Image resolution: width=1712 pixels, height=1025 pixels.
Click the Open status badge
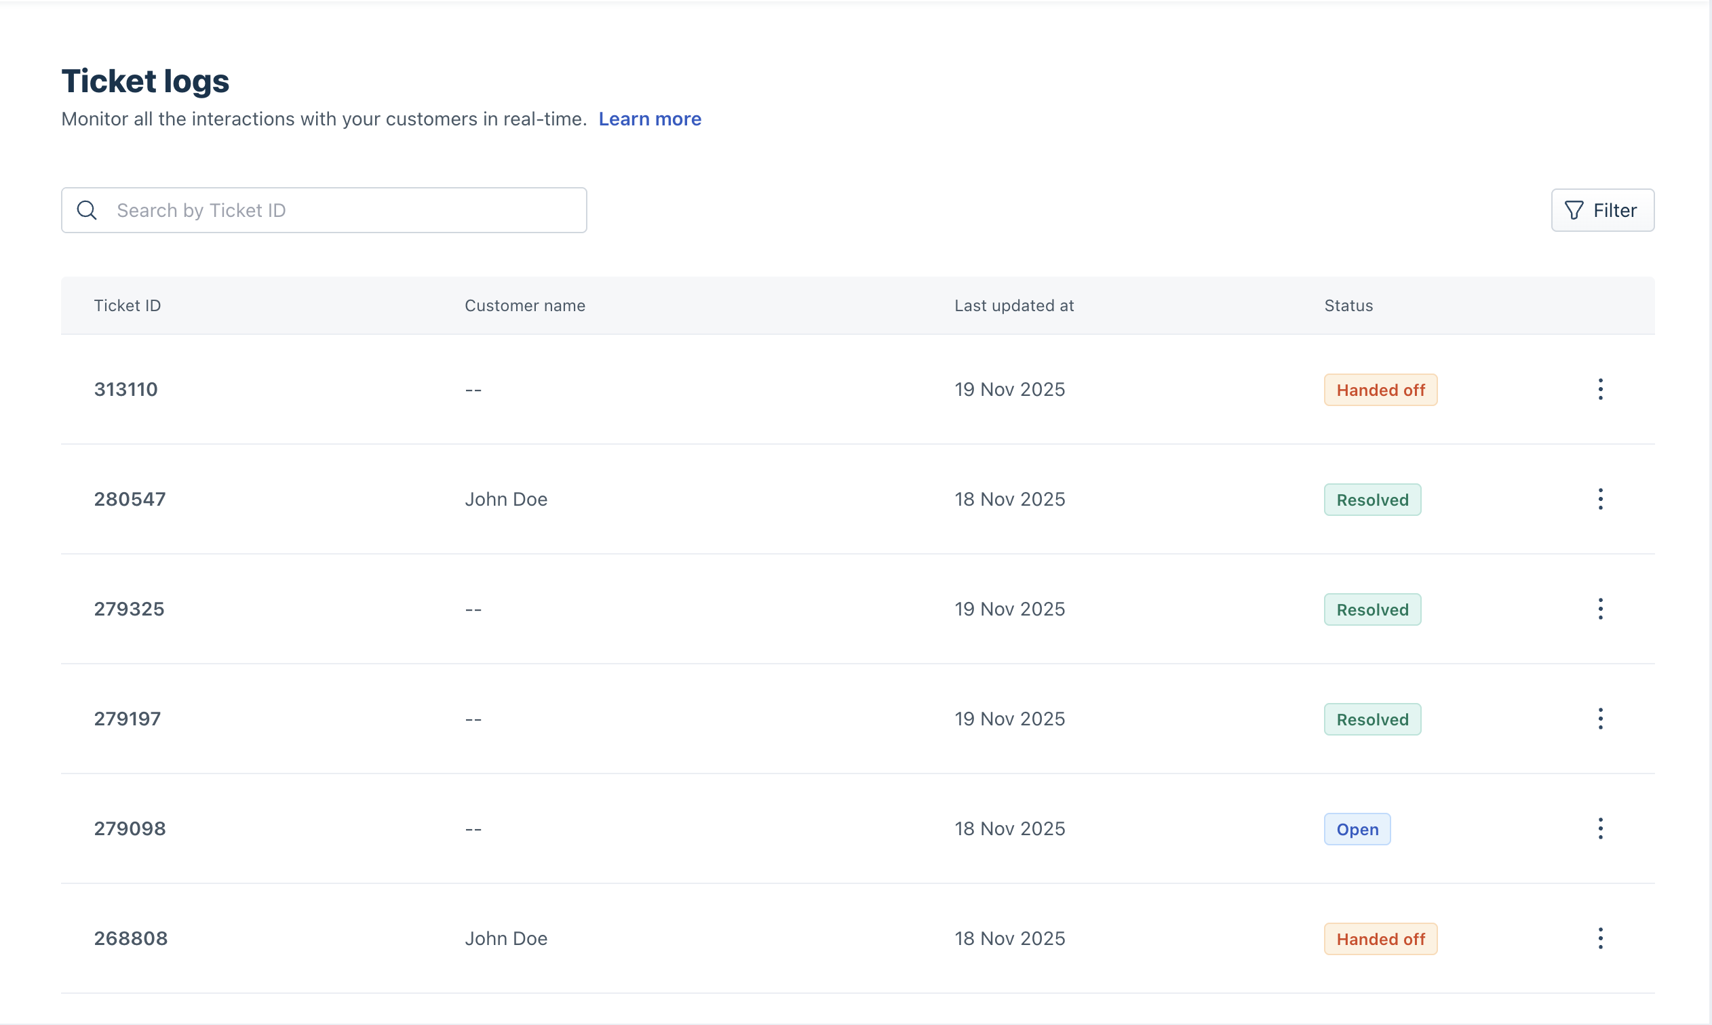point(1357,830)
